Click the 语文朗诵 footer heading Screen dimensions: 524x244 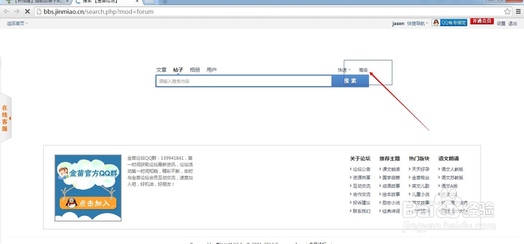tap(449, 159)
